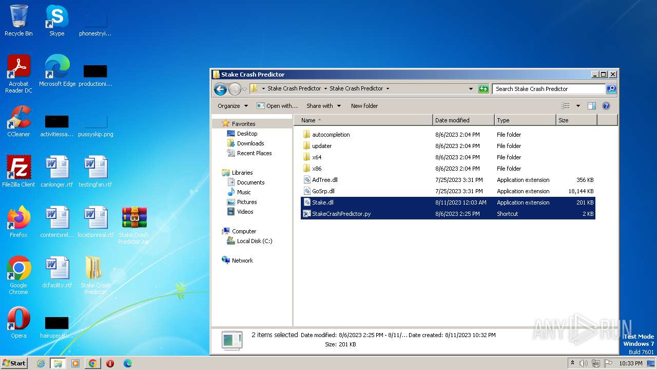Select the Stake Crash Predictor desktop folder
The height and width of the screenshot is (370, 657).
pos(95,275)
